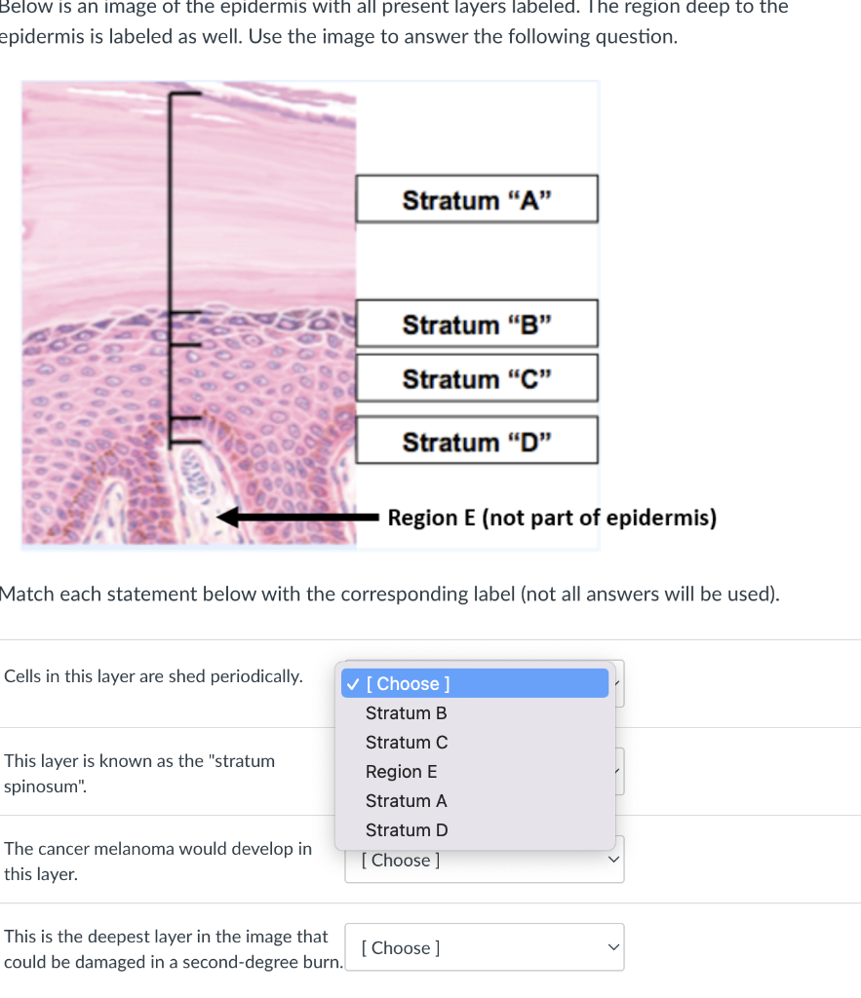Click the "Stratum "C"" label box

point(476,378)
